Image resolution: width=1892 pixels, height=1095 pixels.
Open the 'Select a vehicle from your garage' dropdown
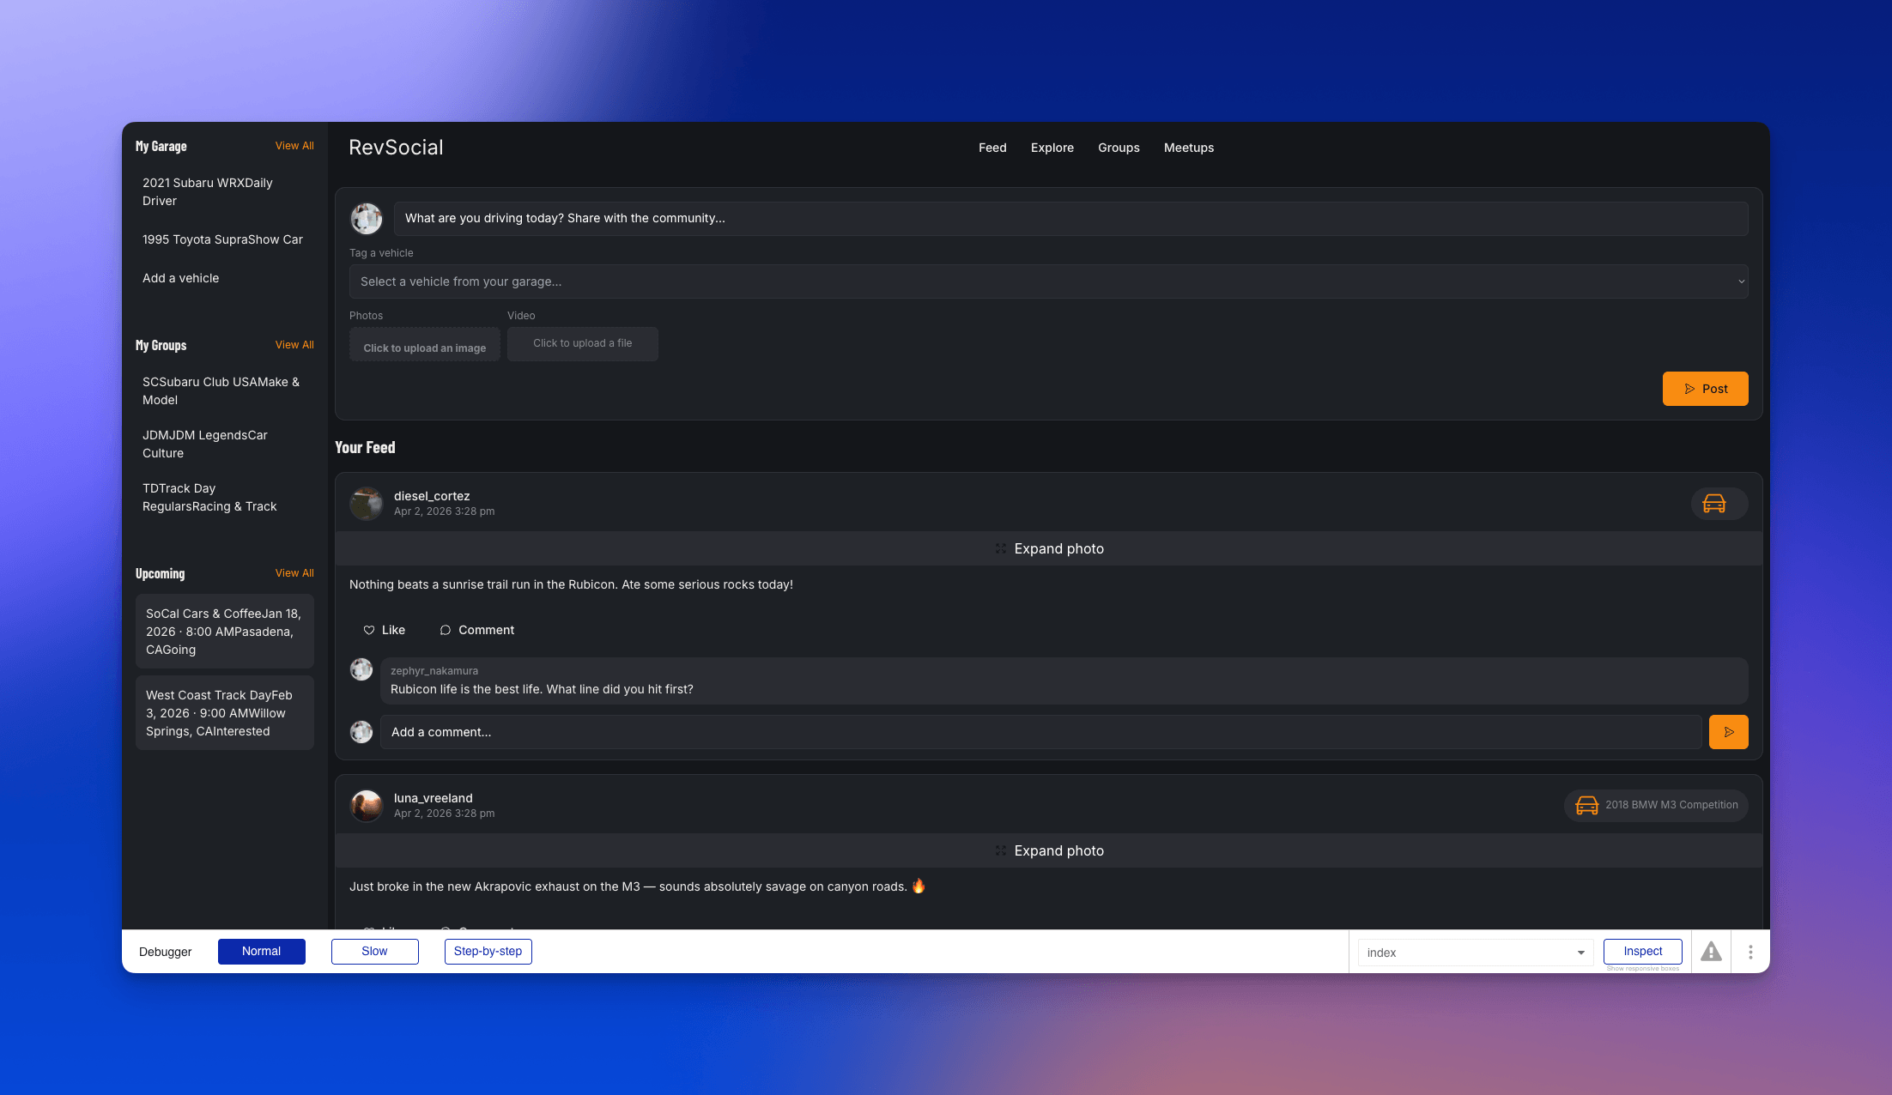[1047, 281]
